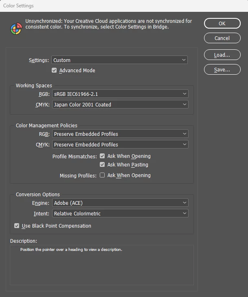The width and height of the screenshot is (248, 297).
Task: Click the Color Management Policies heading
Action: [46, 126]
